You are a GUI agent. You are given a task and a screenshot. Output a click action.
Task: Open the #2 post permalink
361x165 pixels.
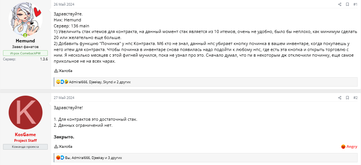pos(355,98)
